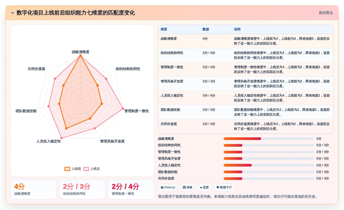Click the 共同价值观 radar axis label
344x210 pixels.
(x=36, y=69)
